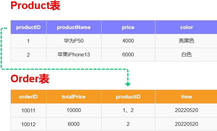
Task: Click the price column header
Action: click(x=128, y=27)
